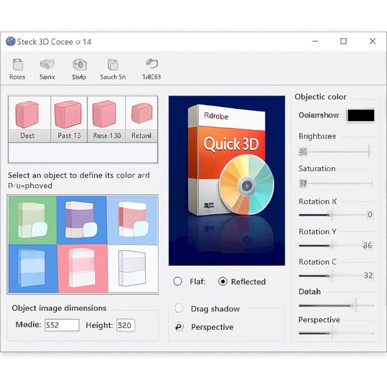Select the Reflected radio option
Screen dimensions: 387x387
click(x=223, y=282)
